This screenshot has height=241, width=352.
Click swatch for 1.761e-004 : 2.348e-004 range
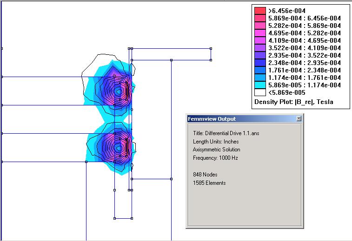[260, 70]
